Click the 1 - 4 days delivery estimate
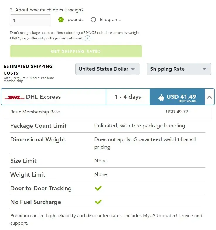The height and width of the screenshot is (230, 216). pyautogui.click(x=128, y=97)
